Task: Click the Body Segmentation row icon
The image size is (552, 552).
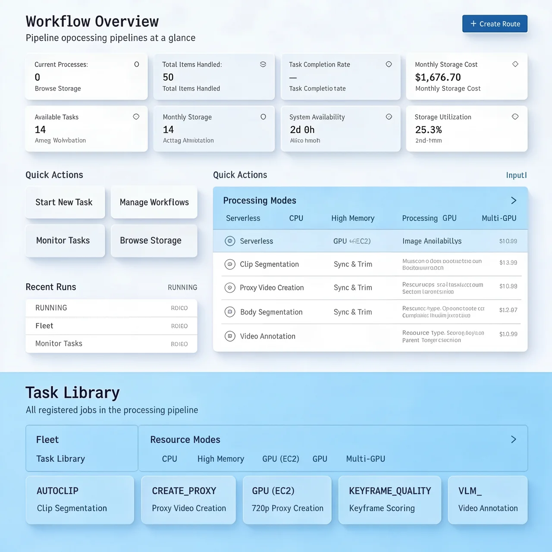Action: [230, 312]
